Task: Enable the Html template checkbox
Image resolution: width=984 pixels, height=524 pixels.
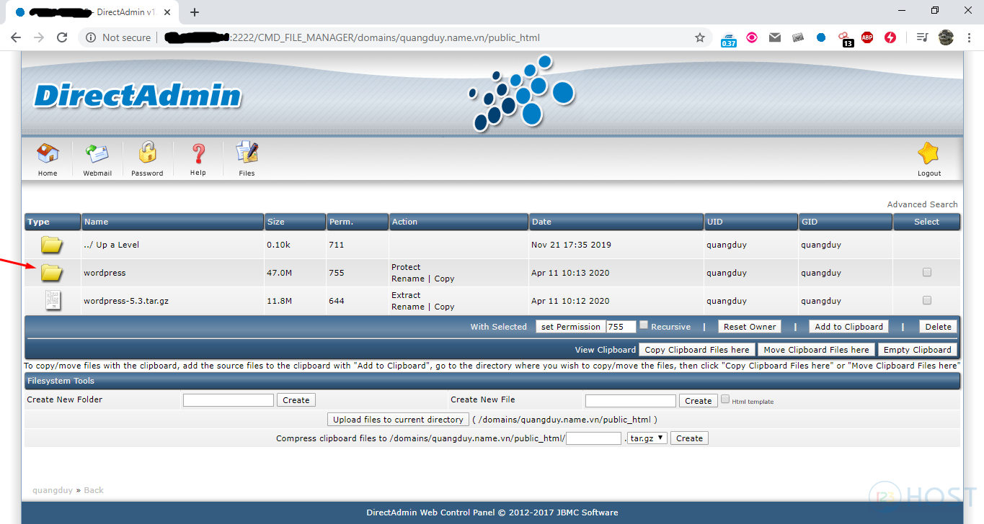Action: click(725, 399)
